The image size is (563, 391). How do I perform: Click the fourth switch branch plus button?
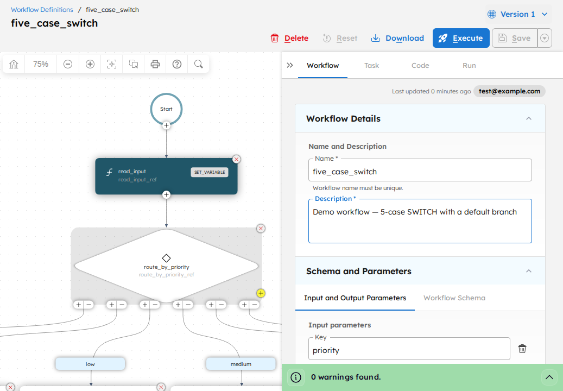178,305
